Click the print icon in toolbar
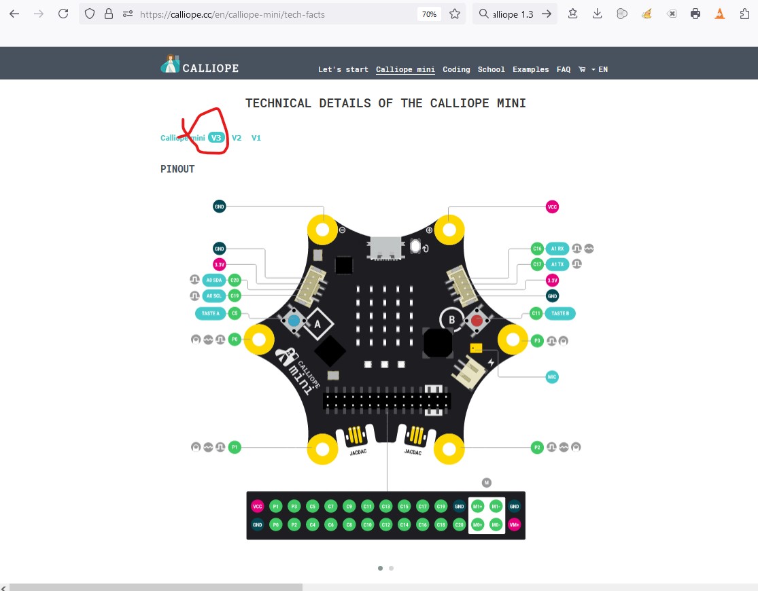This screenshot has width=758, height=591. (695, 14)
